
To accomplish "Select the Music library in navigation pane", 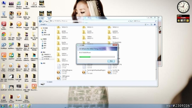I will pyautogui.click(x=44, y=43).
